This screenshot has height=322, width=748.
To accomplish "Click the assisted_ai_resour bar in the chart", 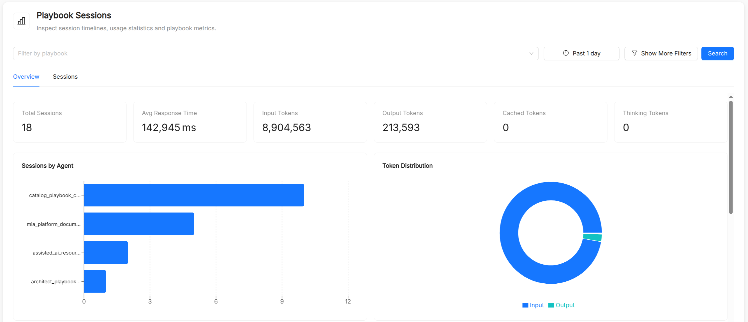I will point(106,252).
